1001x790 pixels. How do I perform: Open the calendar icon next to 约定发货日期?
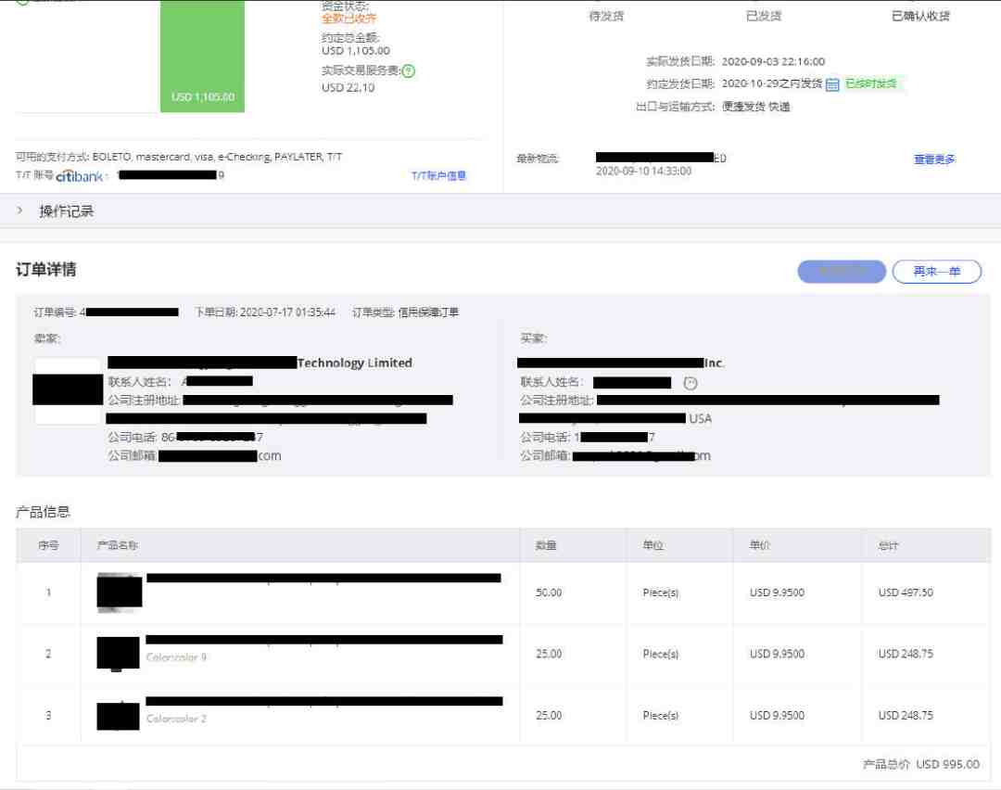tap(832, 84)
